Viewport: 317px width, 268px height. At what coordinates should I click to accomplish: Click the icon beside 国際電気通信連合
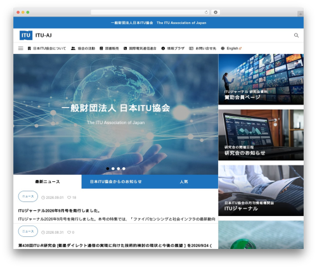[x=125, y=48]
